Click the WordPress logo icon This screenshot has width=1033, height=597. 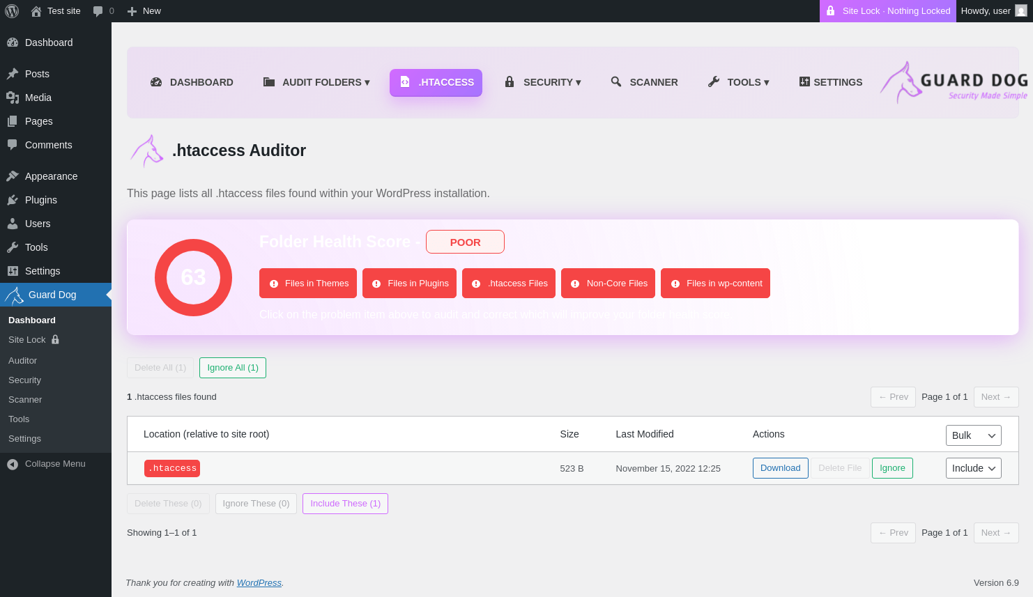[12, 11]
